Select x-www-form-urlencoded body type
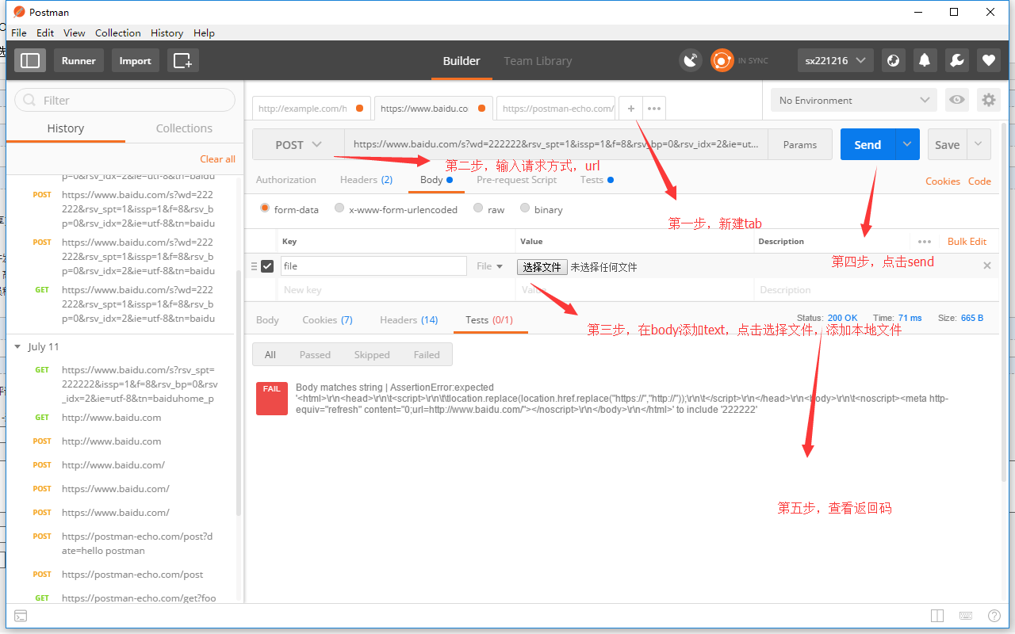 [x=339, y=208]
